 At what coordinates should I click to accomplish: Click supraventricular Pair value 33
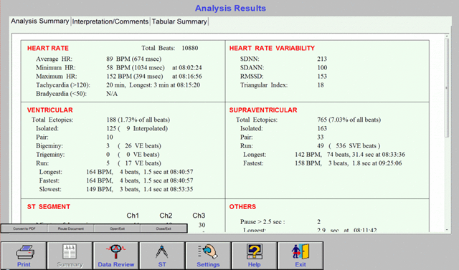pyautogui.click(x=321, y=137)
